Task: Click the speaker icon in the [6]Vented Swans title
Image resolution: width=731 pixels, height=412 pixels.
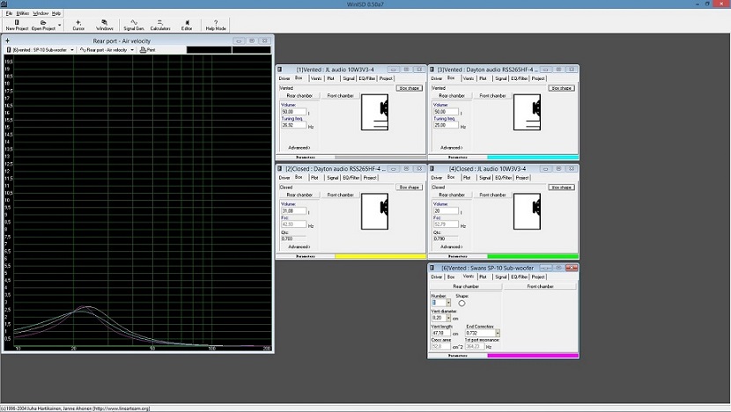Action: (x=432, y=268)
